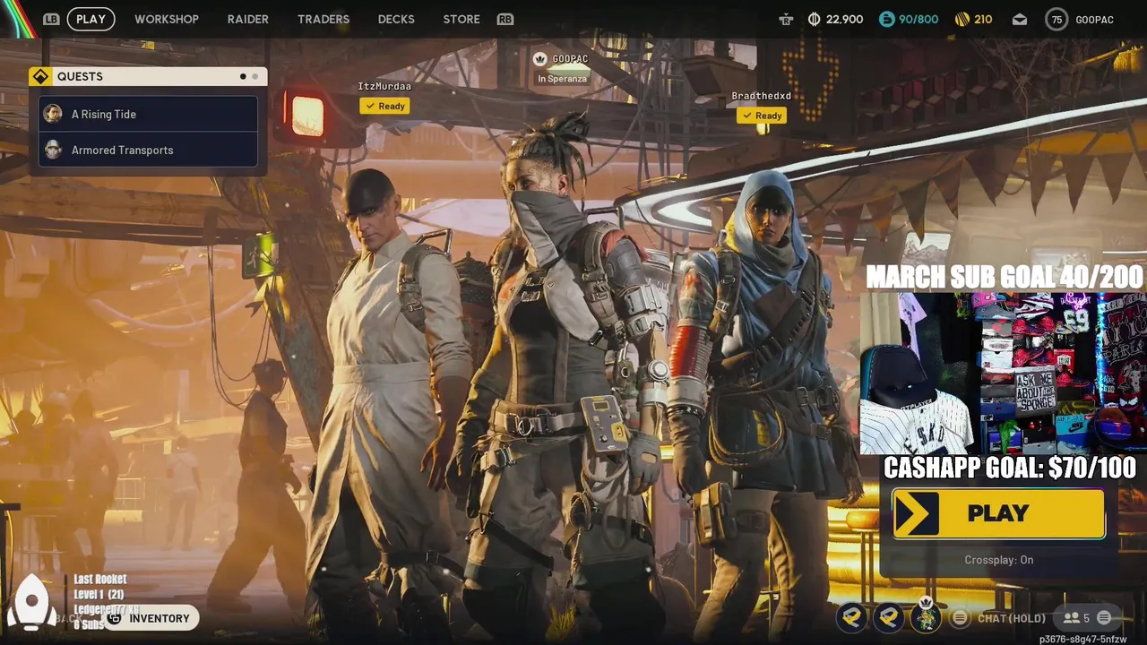The width and height of the screenshot is (1147, 645).
Task: Open GOOPAC profile name in top bar
Action: pyautogui.click(x=1095, y=20)
